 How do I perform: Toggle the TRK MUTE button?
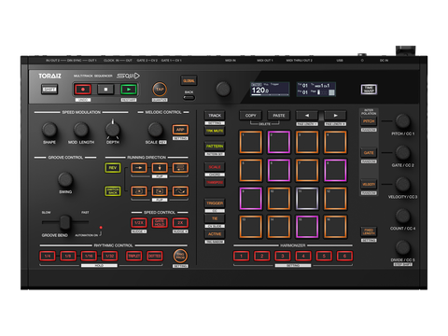pyautogui.click(x=215, y=131)
